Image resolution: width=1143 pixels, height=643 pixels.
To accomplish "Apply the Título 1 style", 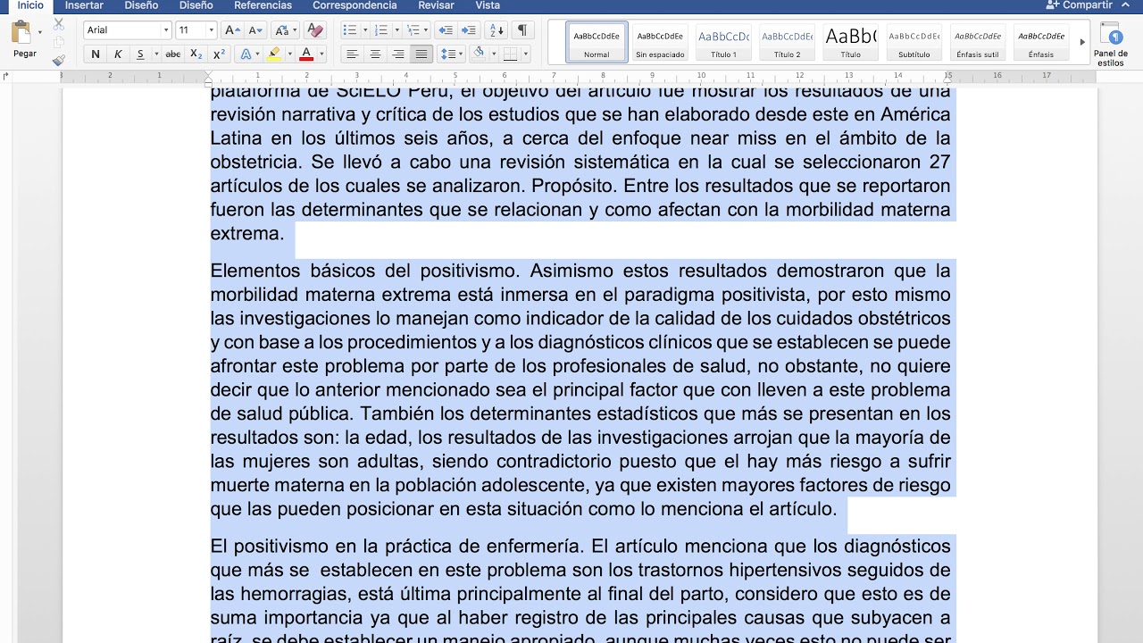I will [x=723, y=42].
